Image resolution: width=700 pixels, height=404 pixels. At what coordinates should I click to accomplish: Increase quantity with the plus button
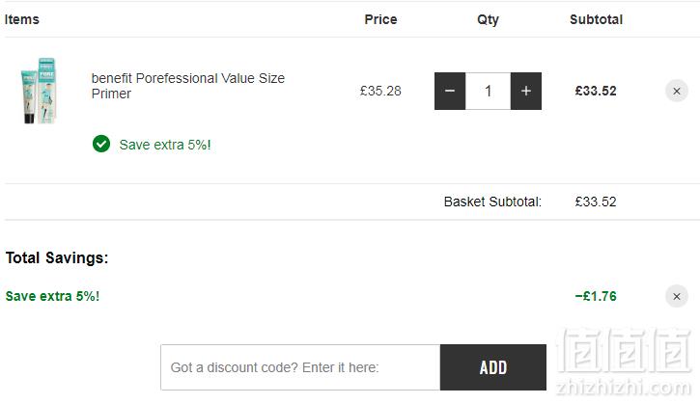[x=526, y=91]
